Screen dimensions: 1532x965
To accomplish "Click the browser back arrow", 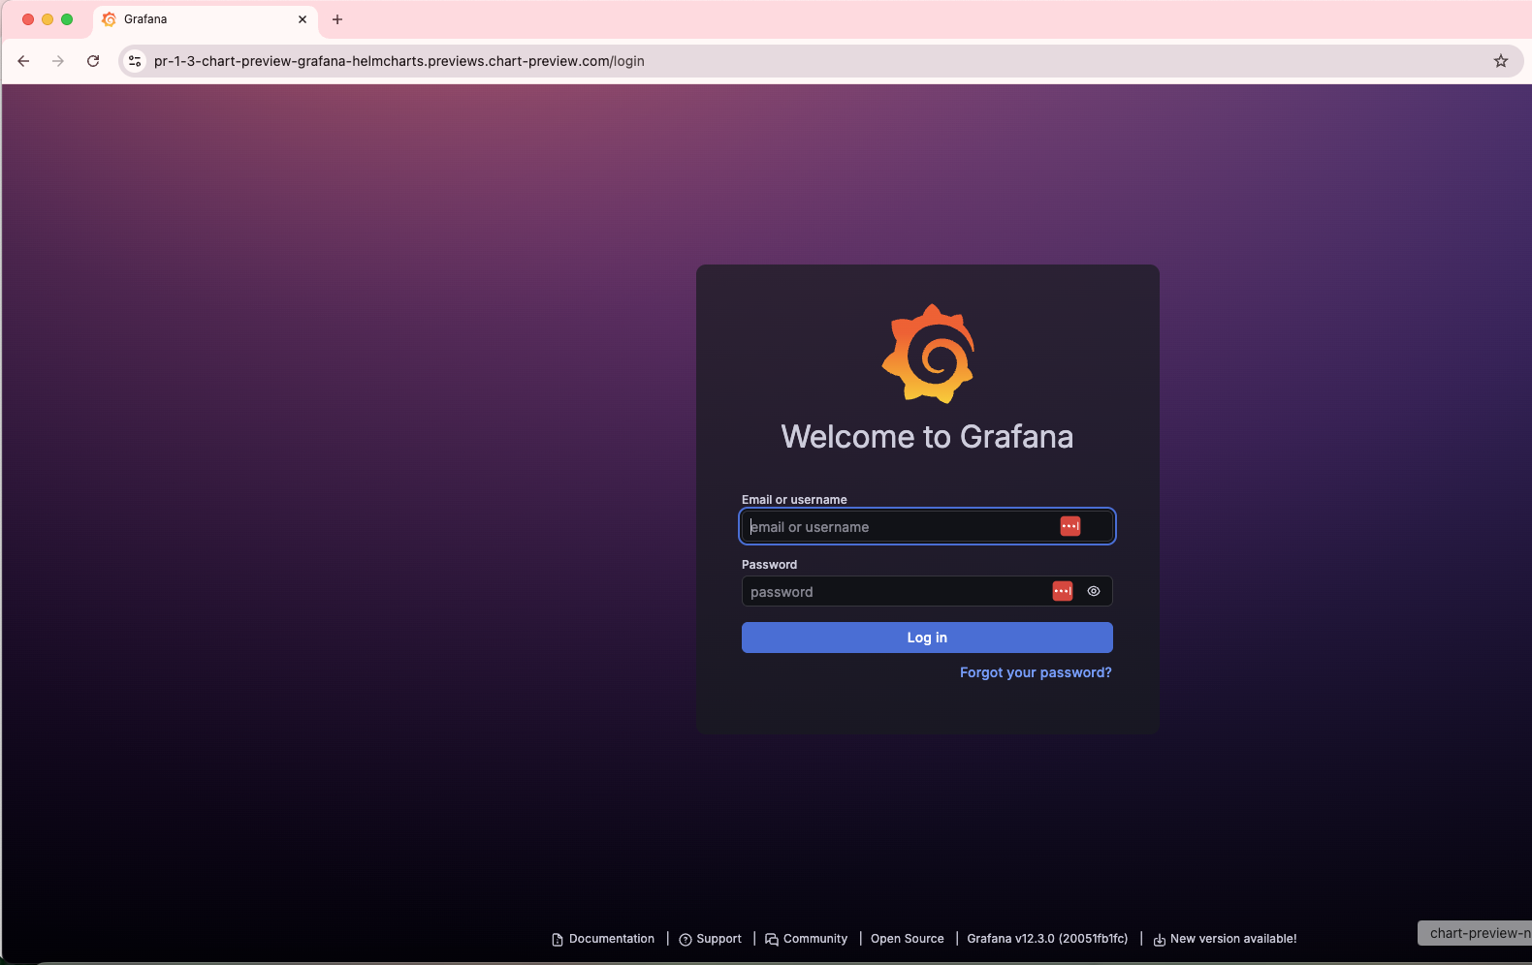I will 23,61.
